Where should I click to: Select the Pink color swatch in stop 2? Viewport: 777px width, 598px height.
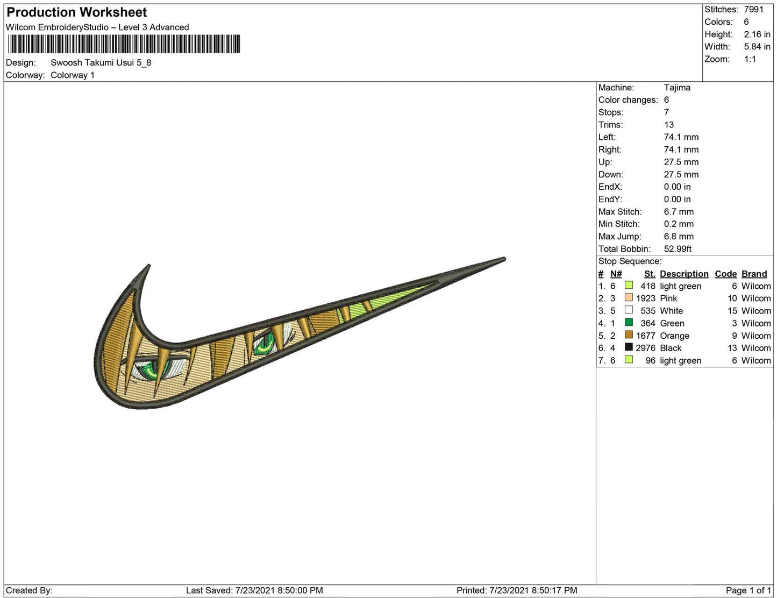629,298
